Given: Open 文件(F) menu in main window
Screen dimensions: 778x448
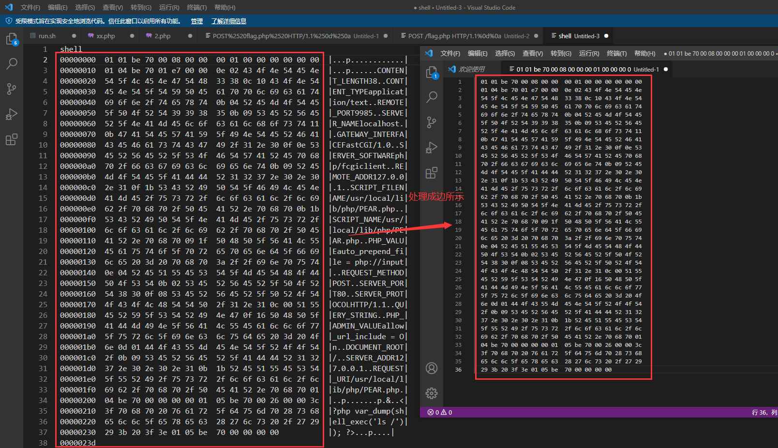Looking at the screenshot, I should [x=30, y=7].
